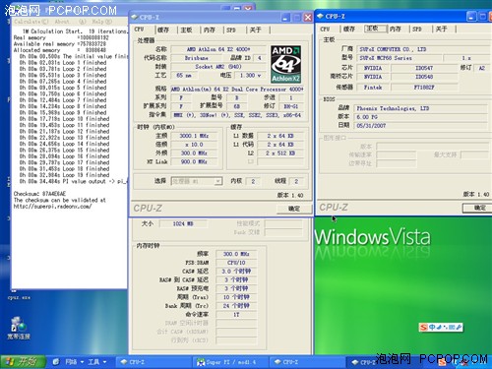Click the AMD Athlon 64 X2 logo in CPU-Z
This screenshot has height=369, width=492.
tap(285, 64)
